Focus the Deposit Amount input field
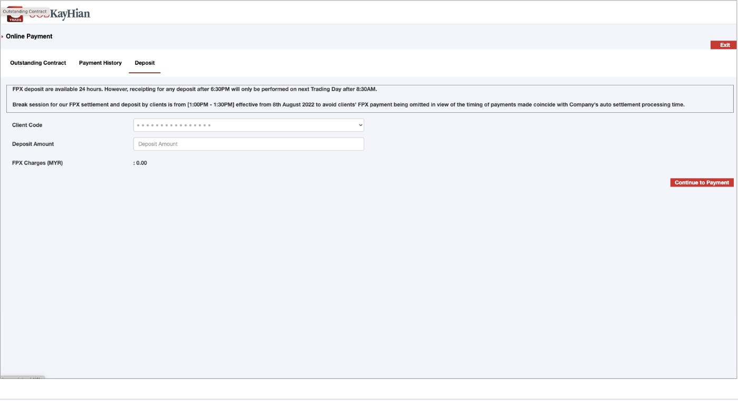Screen dimensions: 738x401 pyautogui.click(x=249, y=144)
